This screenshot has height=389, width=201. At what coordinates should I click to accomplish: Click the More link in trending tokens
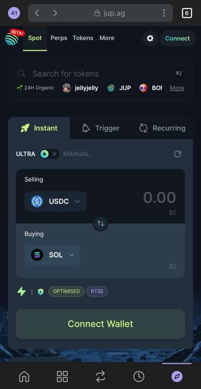click(x=177, y=88)
